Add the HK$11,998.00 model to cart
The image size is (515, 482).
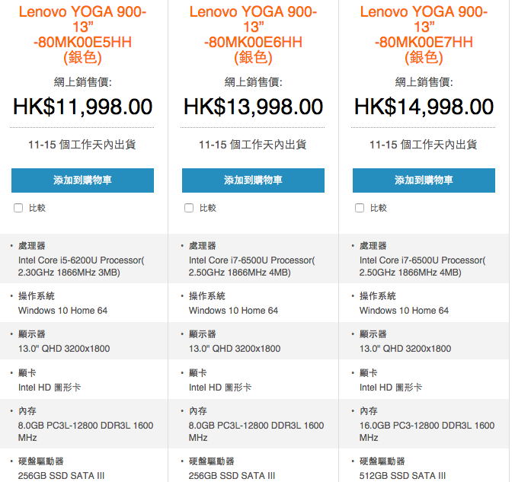(x=82, y=180)
